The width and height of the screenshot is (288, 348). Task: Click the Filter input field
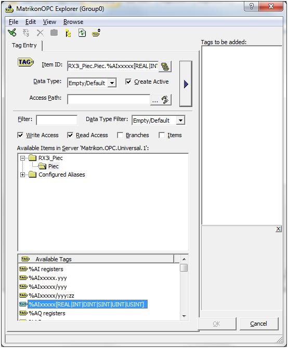(x=57, y=120)
